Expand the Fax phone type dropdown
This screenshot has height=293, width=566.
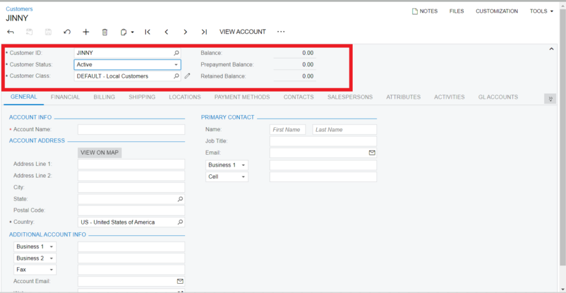51,270
